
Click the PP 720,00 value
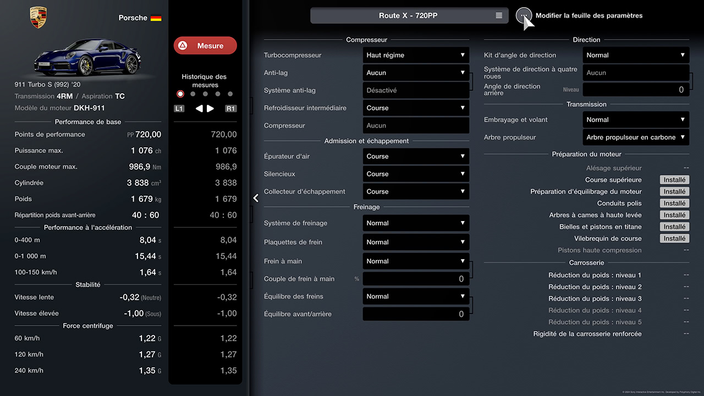pos(144,134)
